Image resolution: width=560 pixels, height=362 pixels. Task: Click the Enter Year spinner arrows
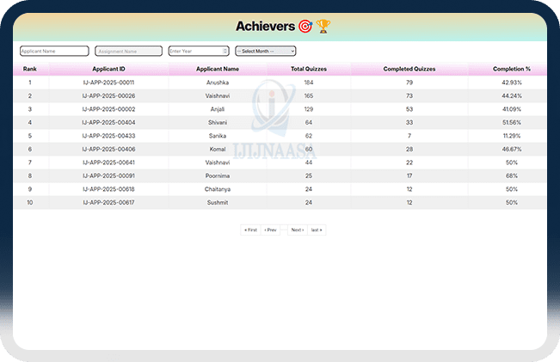(x=225, y=52)
